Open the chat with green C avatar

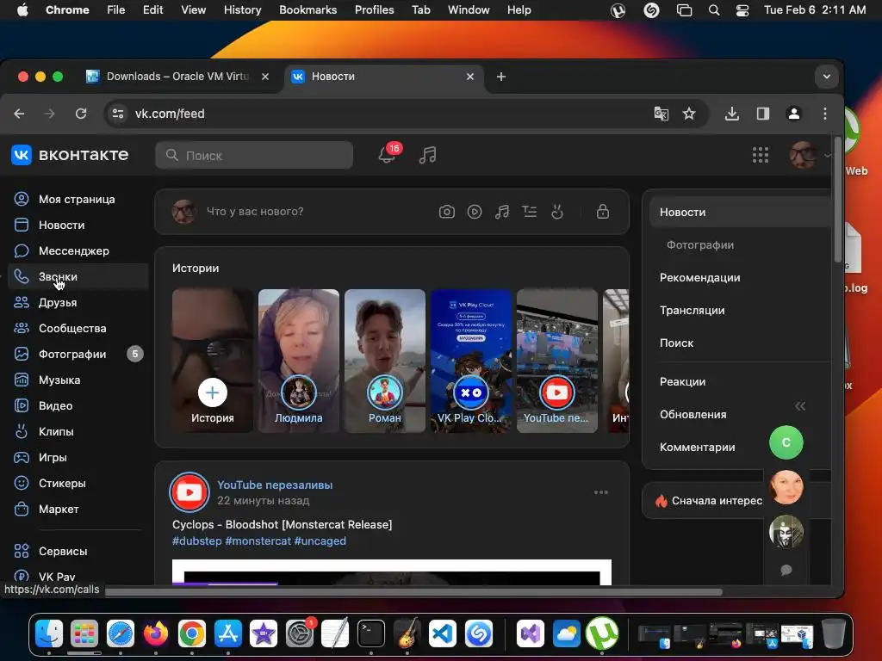tap(786, 442)
